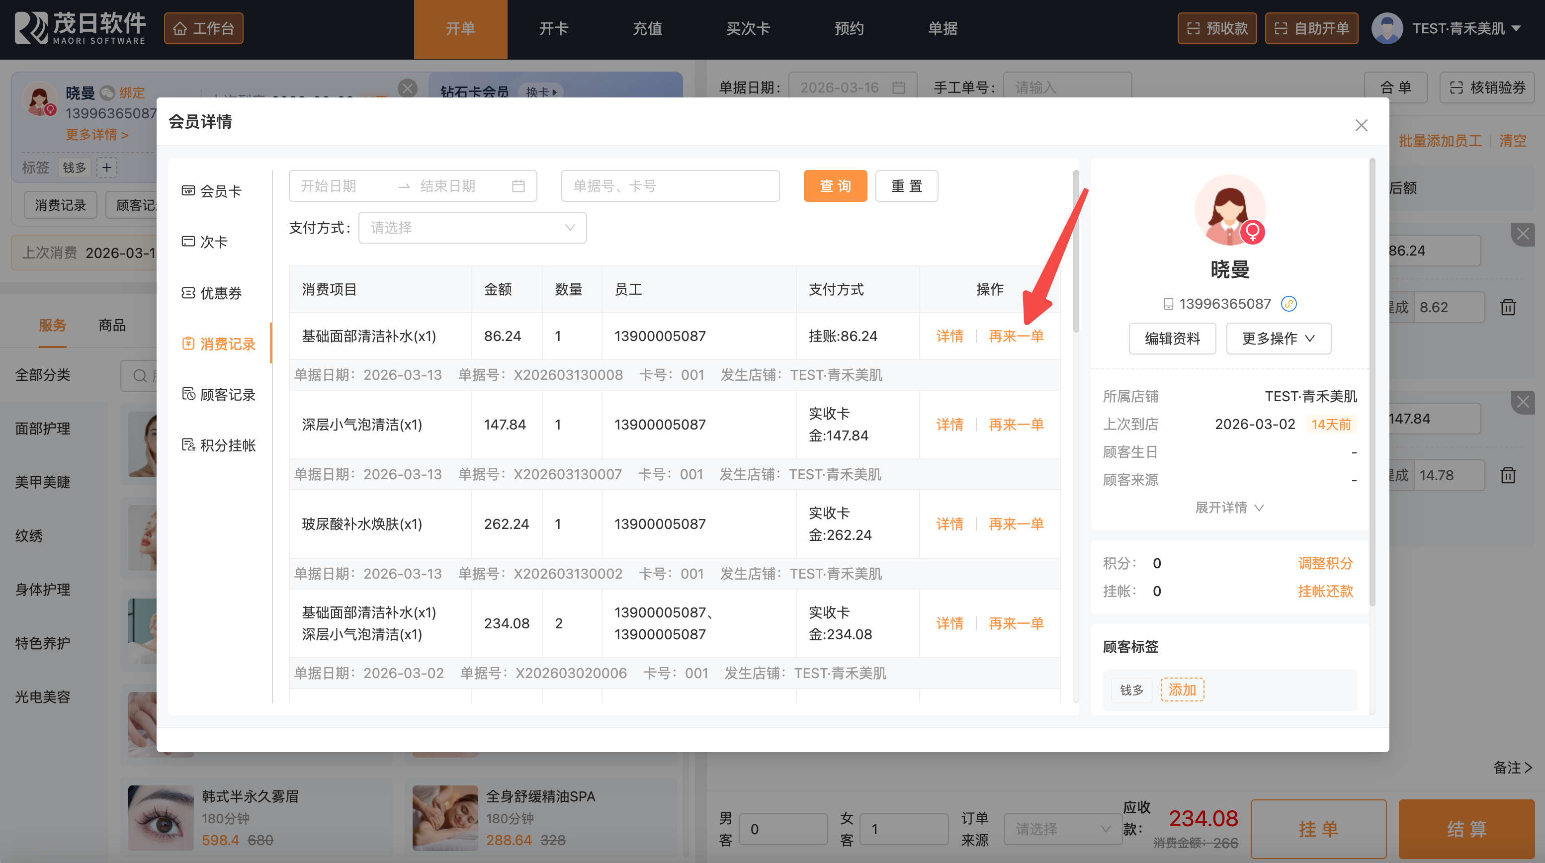Image resolution: width=1545 pixels, height=863 pixels.
Task: Click 再来一单 for 基础面部清洁补水 86.24
Action: [x=1016, y=337]
